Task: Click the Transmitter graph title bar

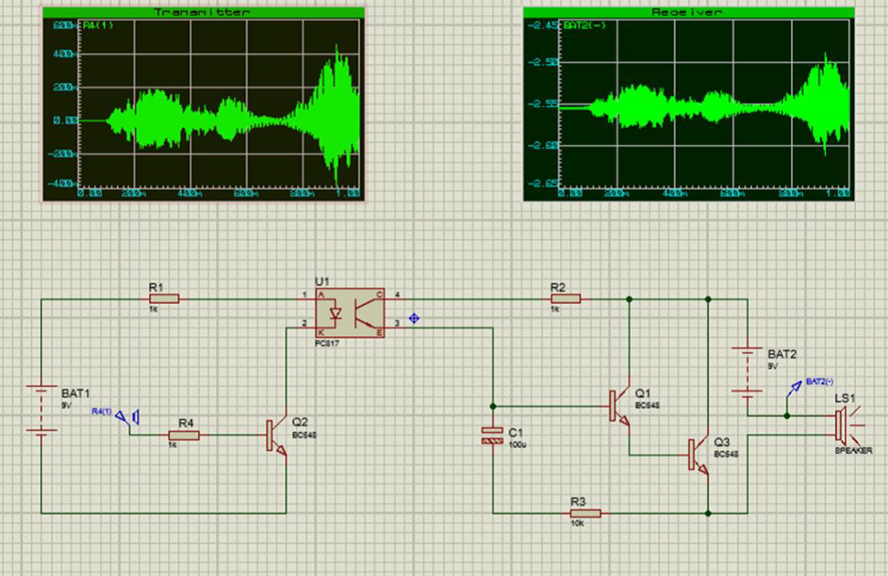Action: (203, 12)
